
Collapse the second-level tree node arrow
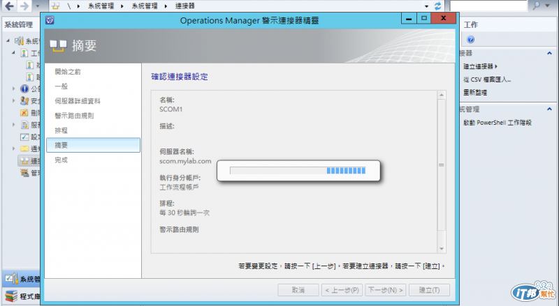point(13,53)
